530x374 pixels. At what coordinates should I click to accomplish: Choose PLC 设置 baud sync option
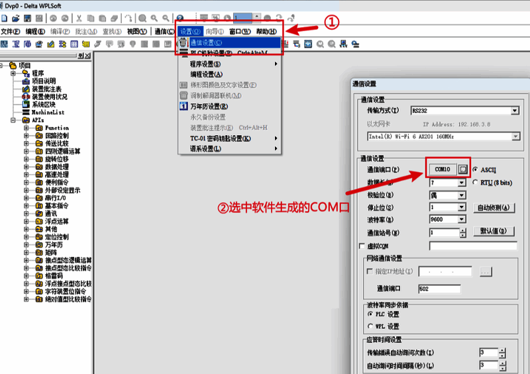coord(370,314)
